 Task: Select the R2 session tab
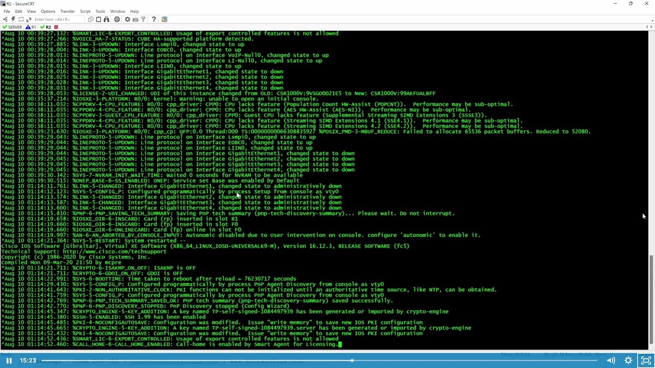click(46, 27)
